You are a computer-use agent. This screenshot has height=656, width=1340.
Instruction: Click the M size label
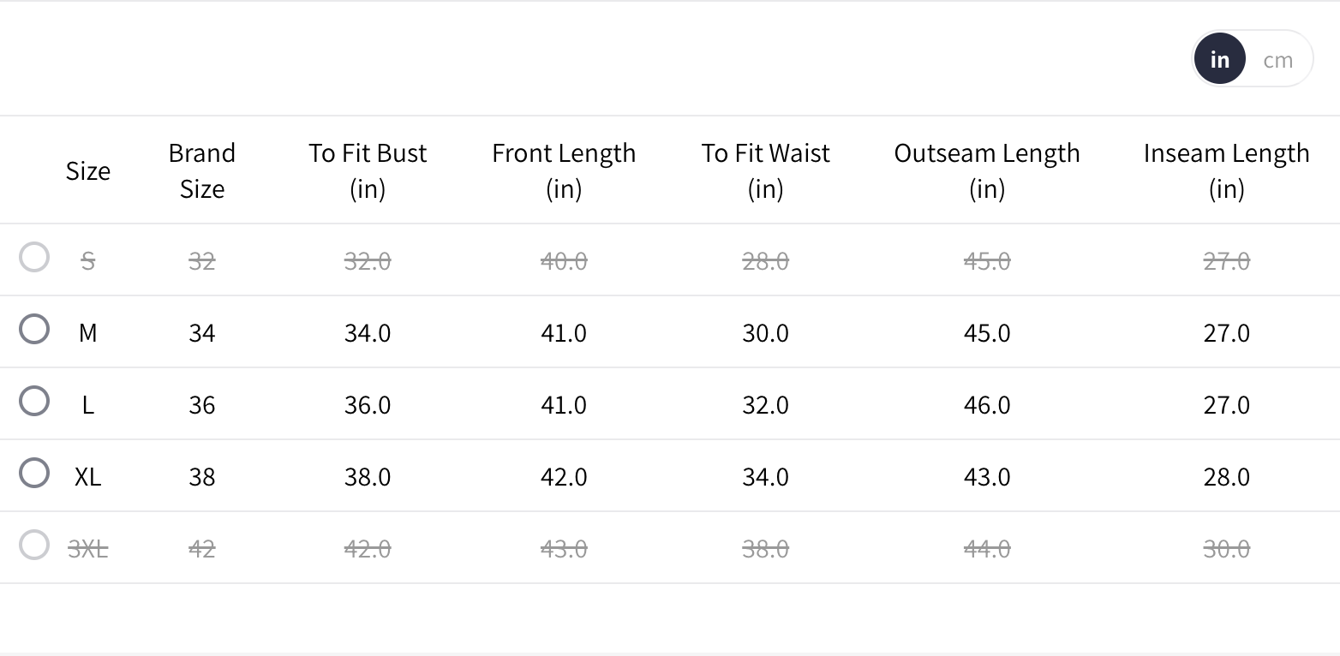88,332
